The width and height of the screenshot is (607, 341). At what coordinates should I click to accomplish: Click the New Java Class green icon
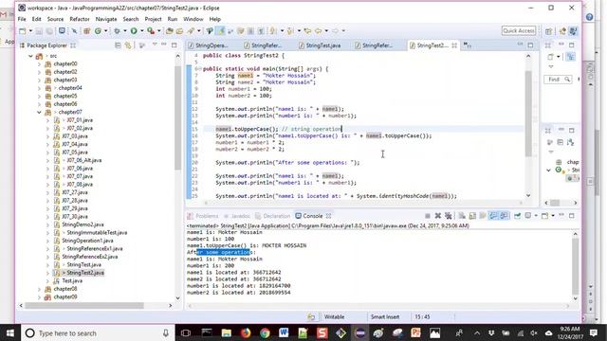[98, 31]
